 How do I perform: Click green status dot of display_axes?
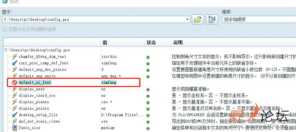148,90
